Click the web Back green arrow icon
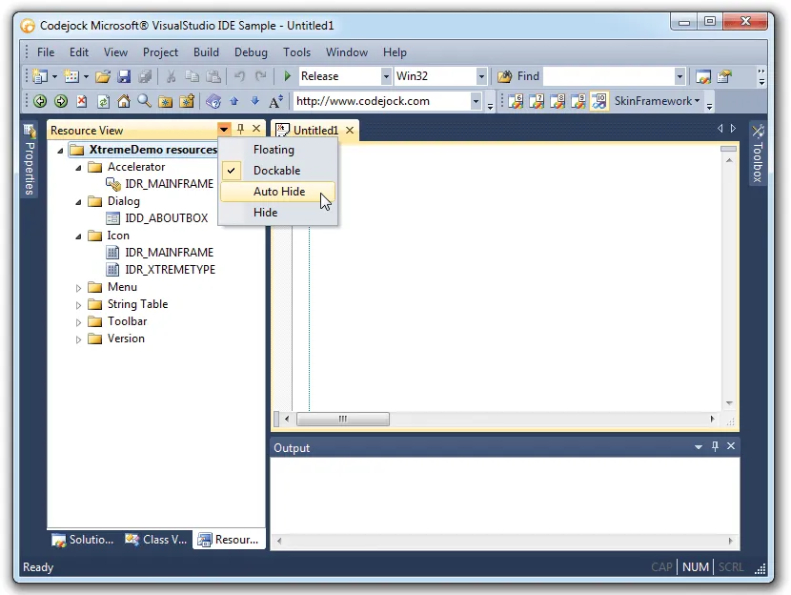The height and width of the screenshot is (595, 791). [40, 101]
